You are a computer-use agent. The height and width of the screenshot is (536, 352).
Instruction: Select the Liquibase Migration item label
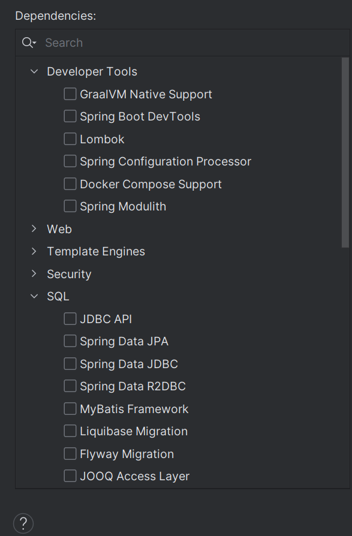coord(134,432)
